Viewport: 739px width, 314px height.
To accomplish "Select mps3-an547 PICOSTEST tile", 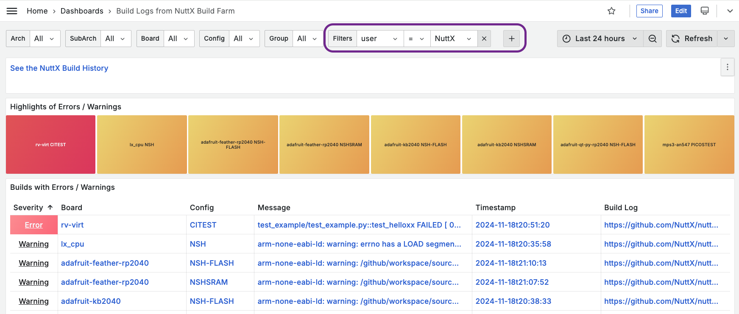I will (x=689, y=144).
